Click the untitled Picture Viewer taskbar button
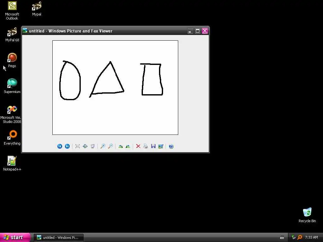Viewport: 323px width, 242px height. pyautogui.click(x=59, y=238)
